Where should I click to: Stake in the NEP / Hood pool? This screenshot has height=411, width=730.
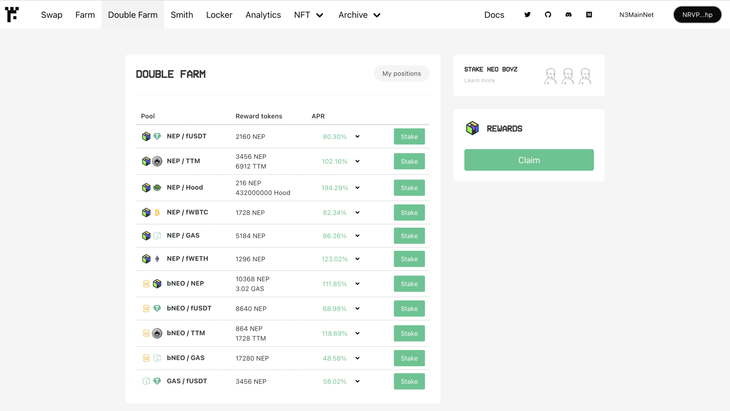pos(409,188)
